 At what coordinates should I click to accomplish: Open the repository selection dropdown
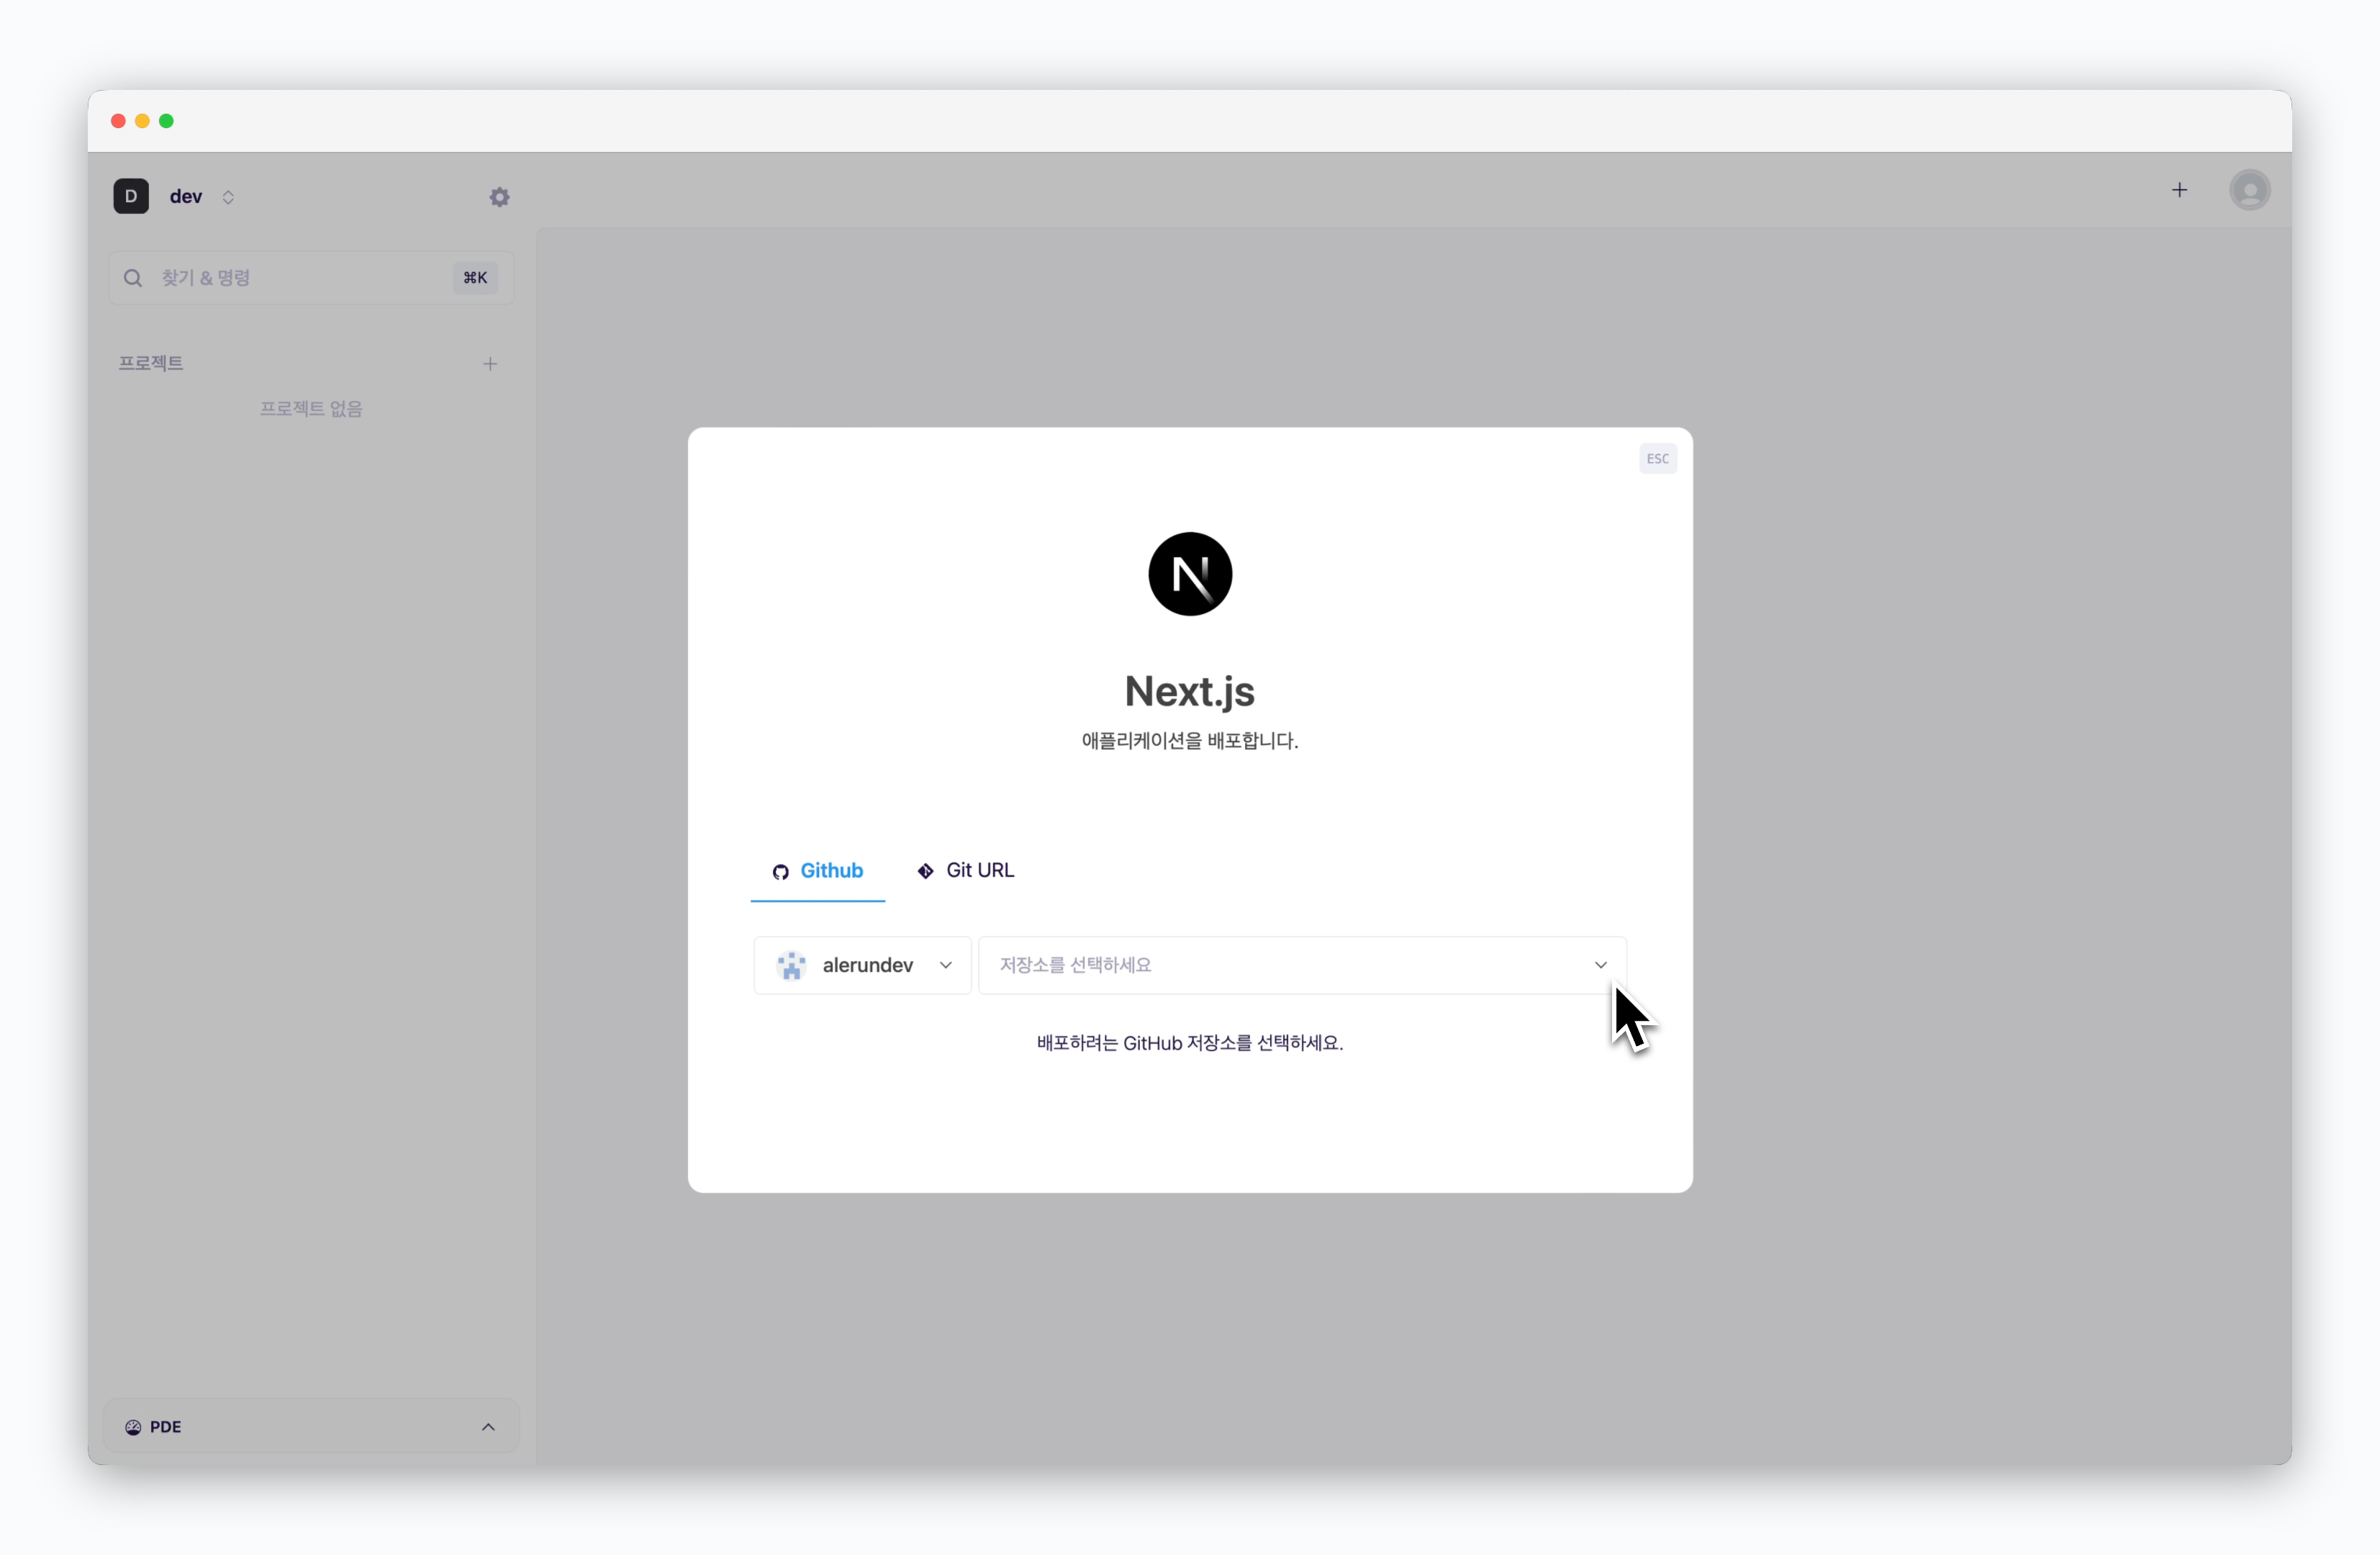coord(1302,965)
